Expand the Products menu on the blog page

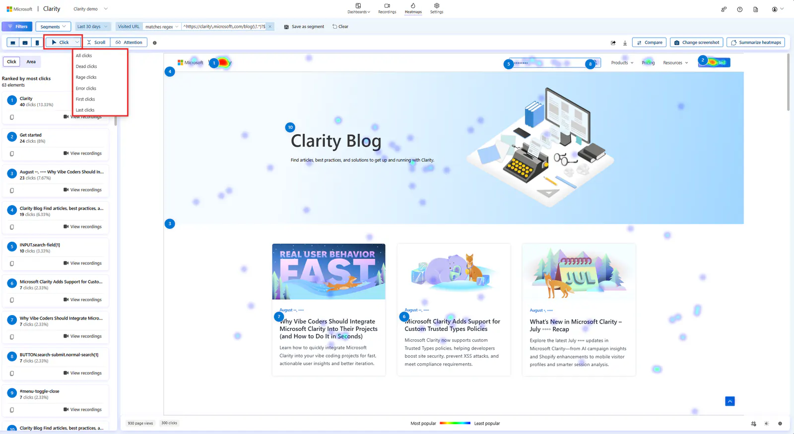(622, 63)
